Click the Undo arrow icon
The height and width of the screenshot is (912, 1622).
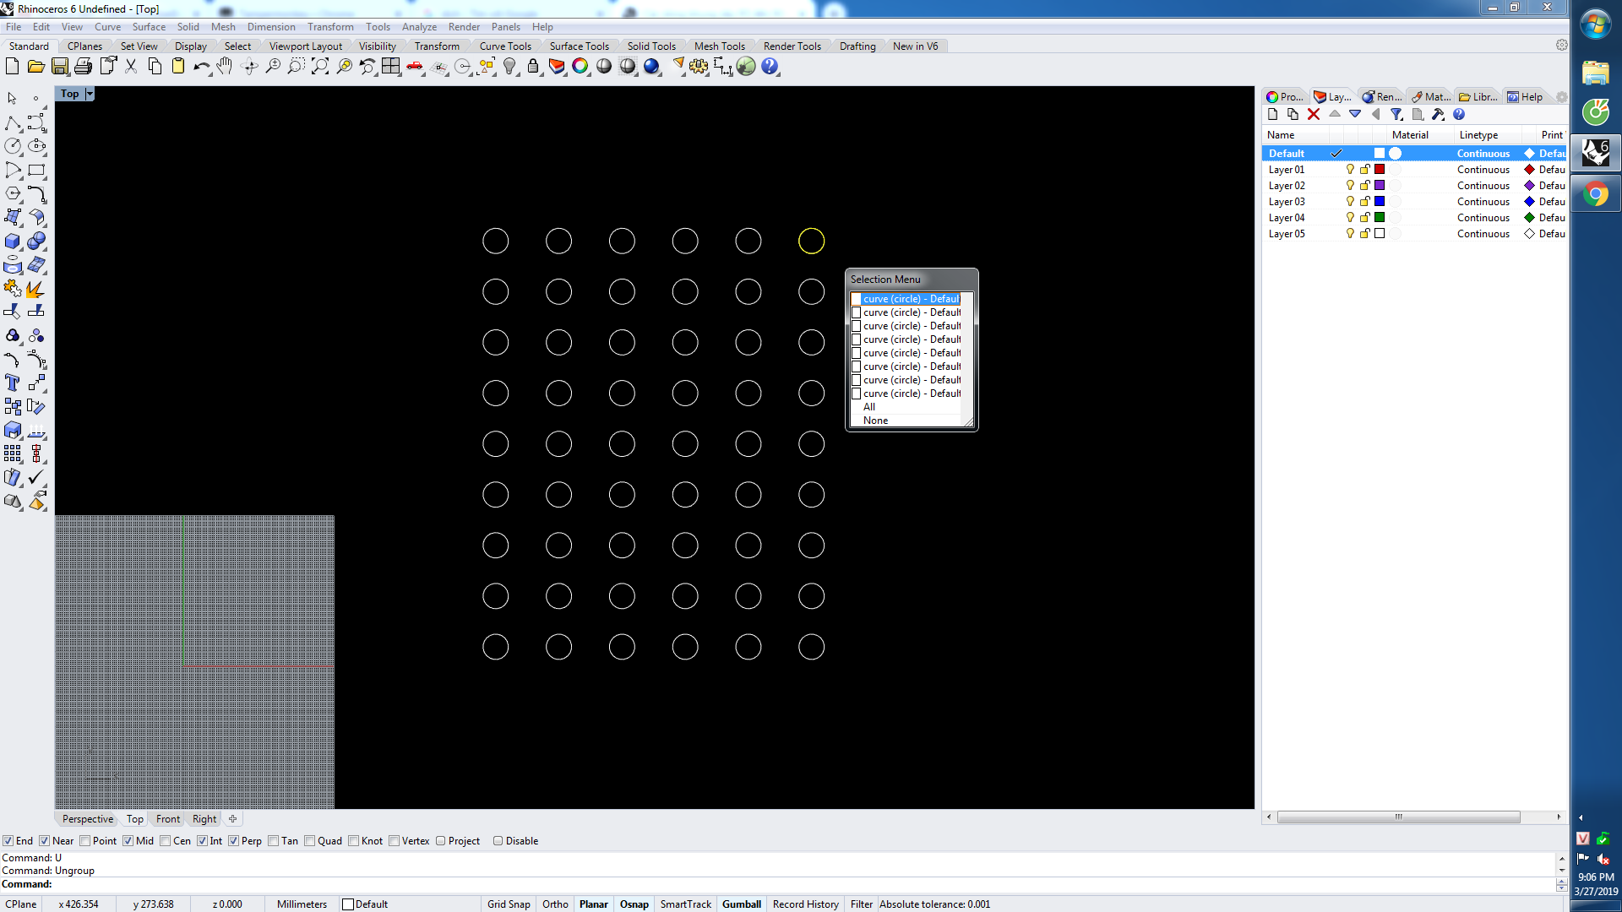[x=200, y=67]
